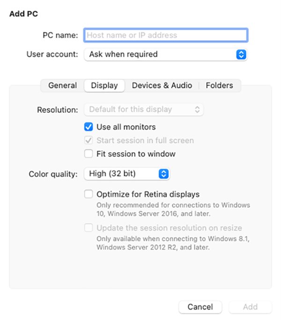Image resolution: width=281 pixels, height=320 pixels.
Task: Click the Add button
Action: [250, 307]
